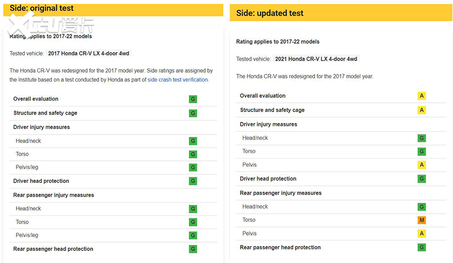Click rear passenger Pelvis/leg G rating in original test
The width and height of the screenshot is (453, 263).
(193, 235)
